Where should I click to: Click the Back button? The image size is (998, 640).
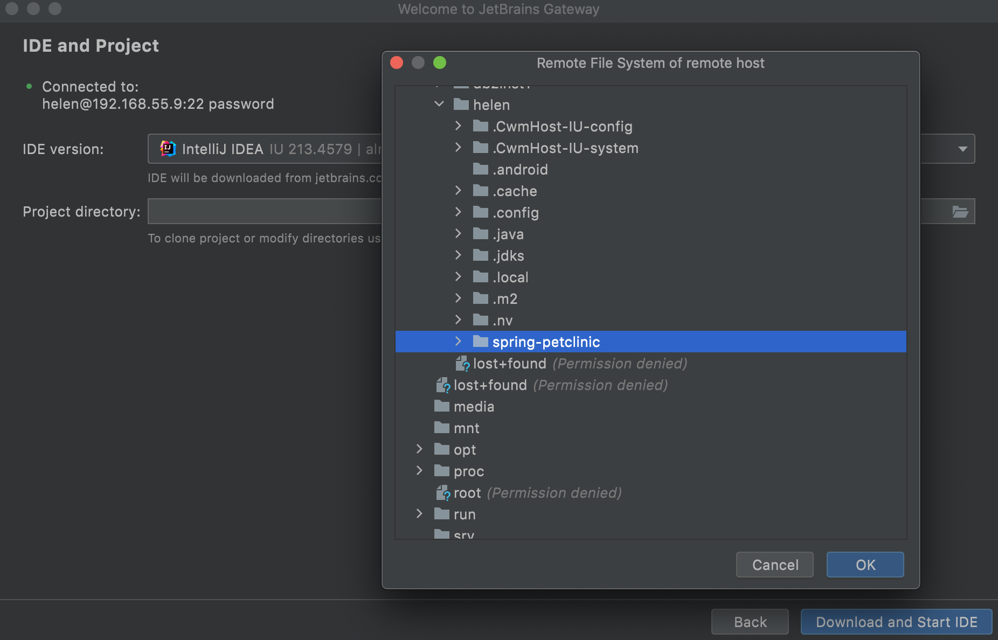(750, 622)
